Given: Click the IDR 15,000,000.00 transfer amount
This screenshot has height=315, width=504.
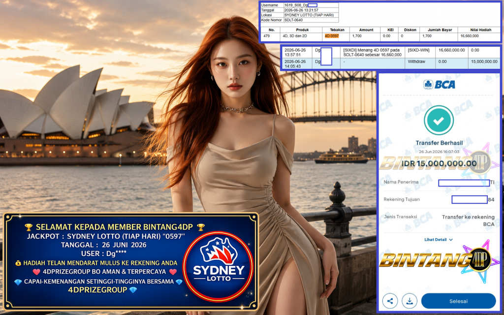Looking at the screenshot, I should coord(439,163).
